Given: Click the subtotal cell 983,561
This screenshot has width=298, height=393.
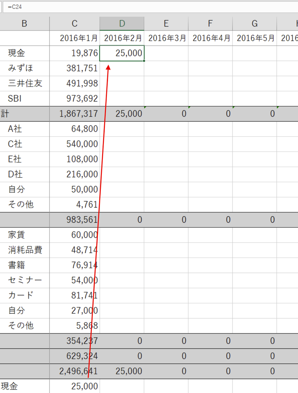Looking at the screenshot, I should [75, 220].
